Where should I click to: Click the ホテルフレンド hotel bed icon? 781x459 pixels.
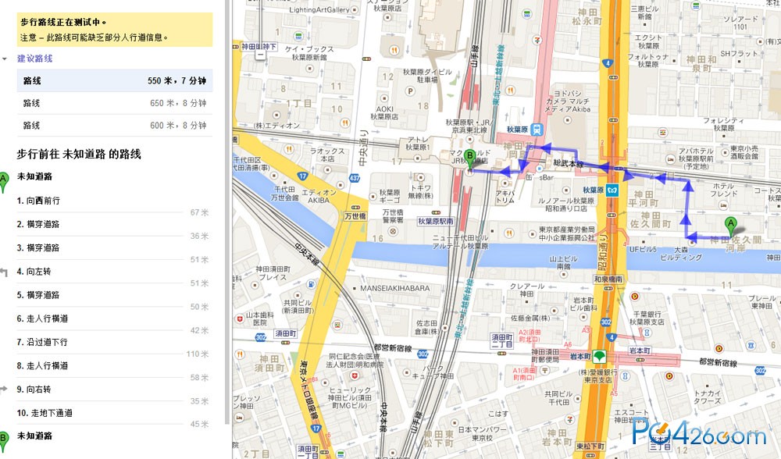pyautogui.click(x=724, y=205)
